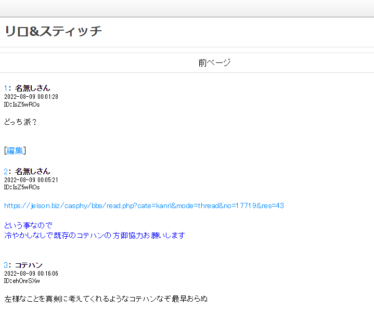Click the ID:ehOnrSXw text on post 3
This screenshot has height=322, width=374.
tap(22, 281)
